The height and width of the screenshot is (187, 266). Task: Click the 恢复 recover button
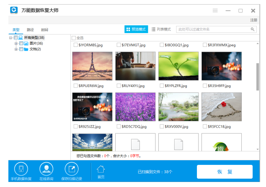click(225, 172)
